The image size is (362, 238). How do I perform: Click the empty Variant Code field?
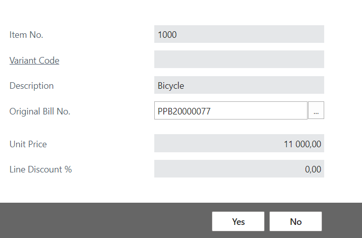tap(239, 59)
